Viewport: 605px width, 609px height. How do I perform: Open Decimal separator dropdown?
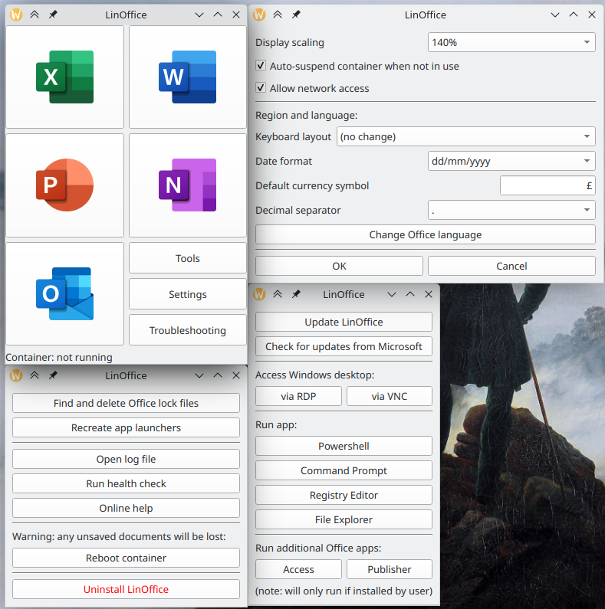[x=511, y=210]
